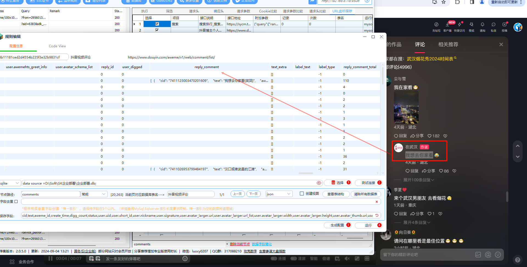The image size is (527, 267).
Task: Open the 壁纸 wallpaper icon
Action: coord(472,24)
